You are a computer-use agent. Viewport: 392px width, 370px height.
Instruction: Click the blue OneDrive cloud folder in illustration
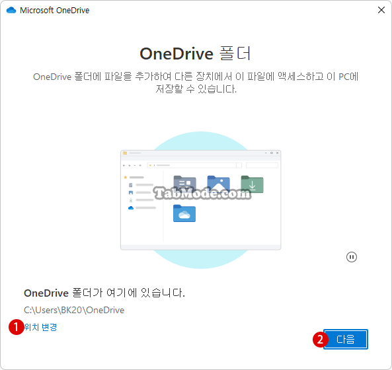point(184,213)
